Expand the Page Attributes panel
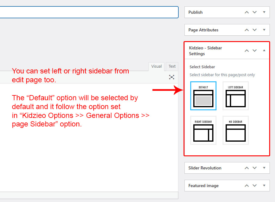Image resolution: width=275 pixels, height=202 pixels. (x=264, y=30)
